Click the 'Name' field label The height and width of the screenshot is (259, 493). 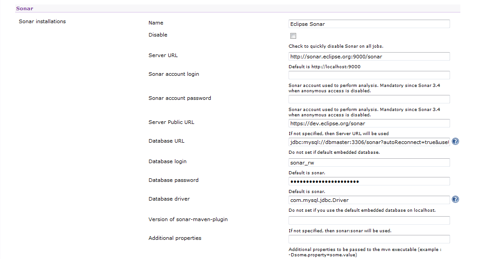tap(156, 23)
